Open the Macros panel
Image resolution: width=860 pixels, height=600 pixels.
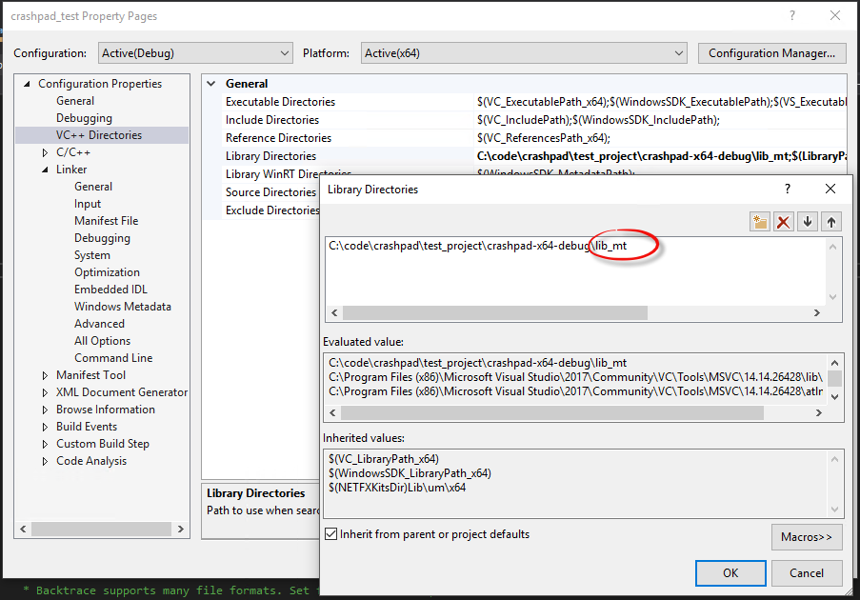[x=806, y=536]
